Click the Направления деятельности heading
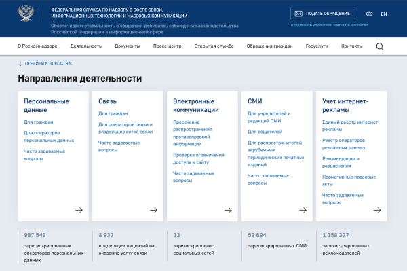 pyautogui.click(x=79, y=78)
